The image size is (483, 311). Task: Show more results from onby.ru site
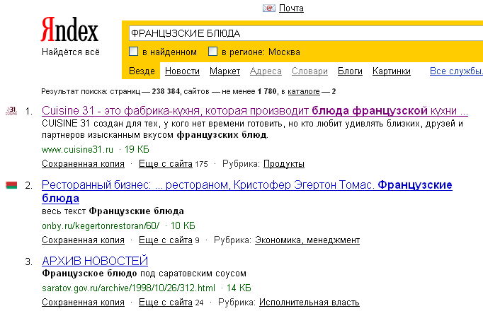pyautogui.click(x=166, y=240)
